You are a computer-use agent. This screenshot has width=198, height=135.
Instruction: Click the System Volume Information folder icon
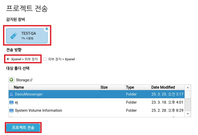pyautogui.click(x=11, y=110)
